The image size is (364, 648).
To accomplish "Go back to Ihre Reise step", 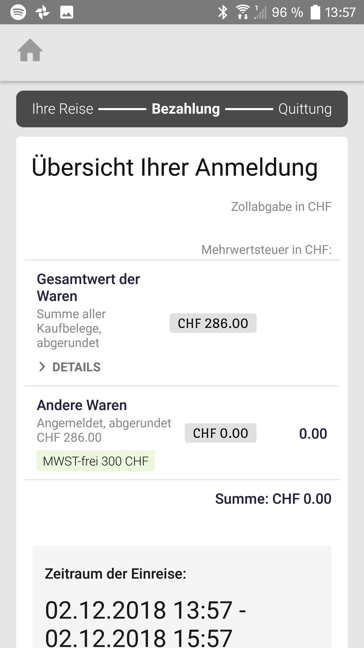I will tap(63, 109).
